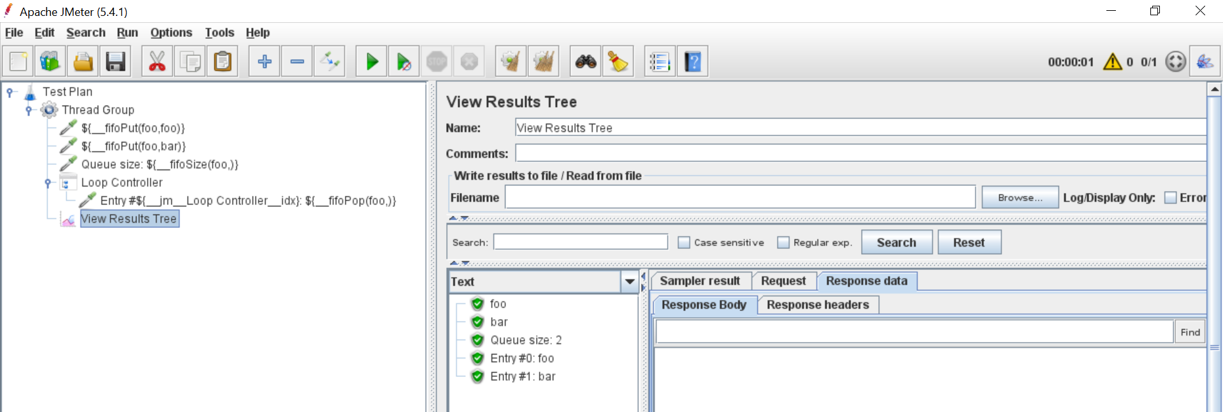Open the File menu

click(14, 32)
